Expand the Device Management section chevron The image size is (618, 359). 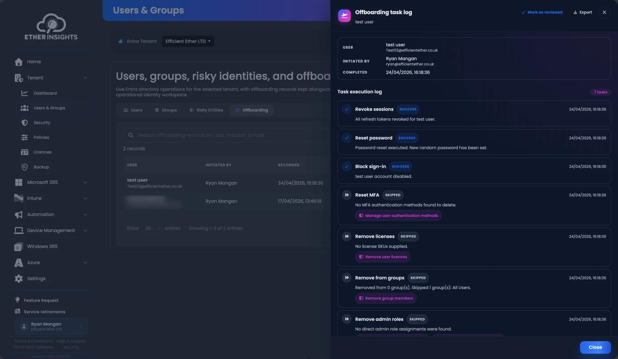point(85,231)
